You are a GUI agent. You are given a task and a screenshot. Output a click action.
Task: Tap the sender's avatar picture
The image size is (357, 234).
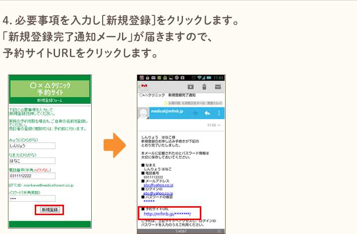pos(144,113)
